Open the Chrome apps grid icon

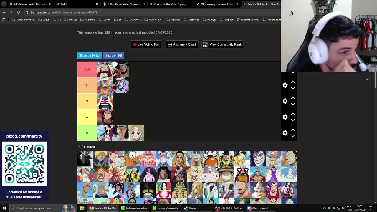(x=4, y=20)
